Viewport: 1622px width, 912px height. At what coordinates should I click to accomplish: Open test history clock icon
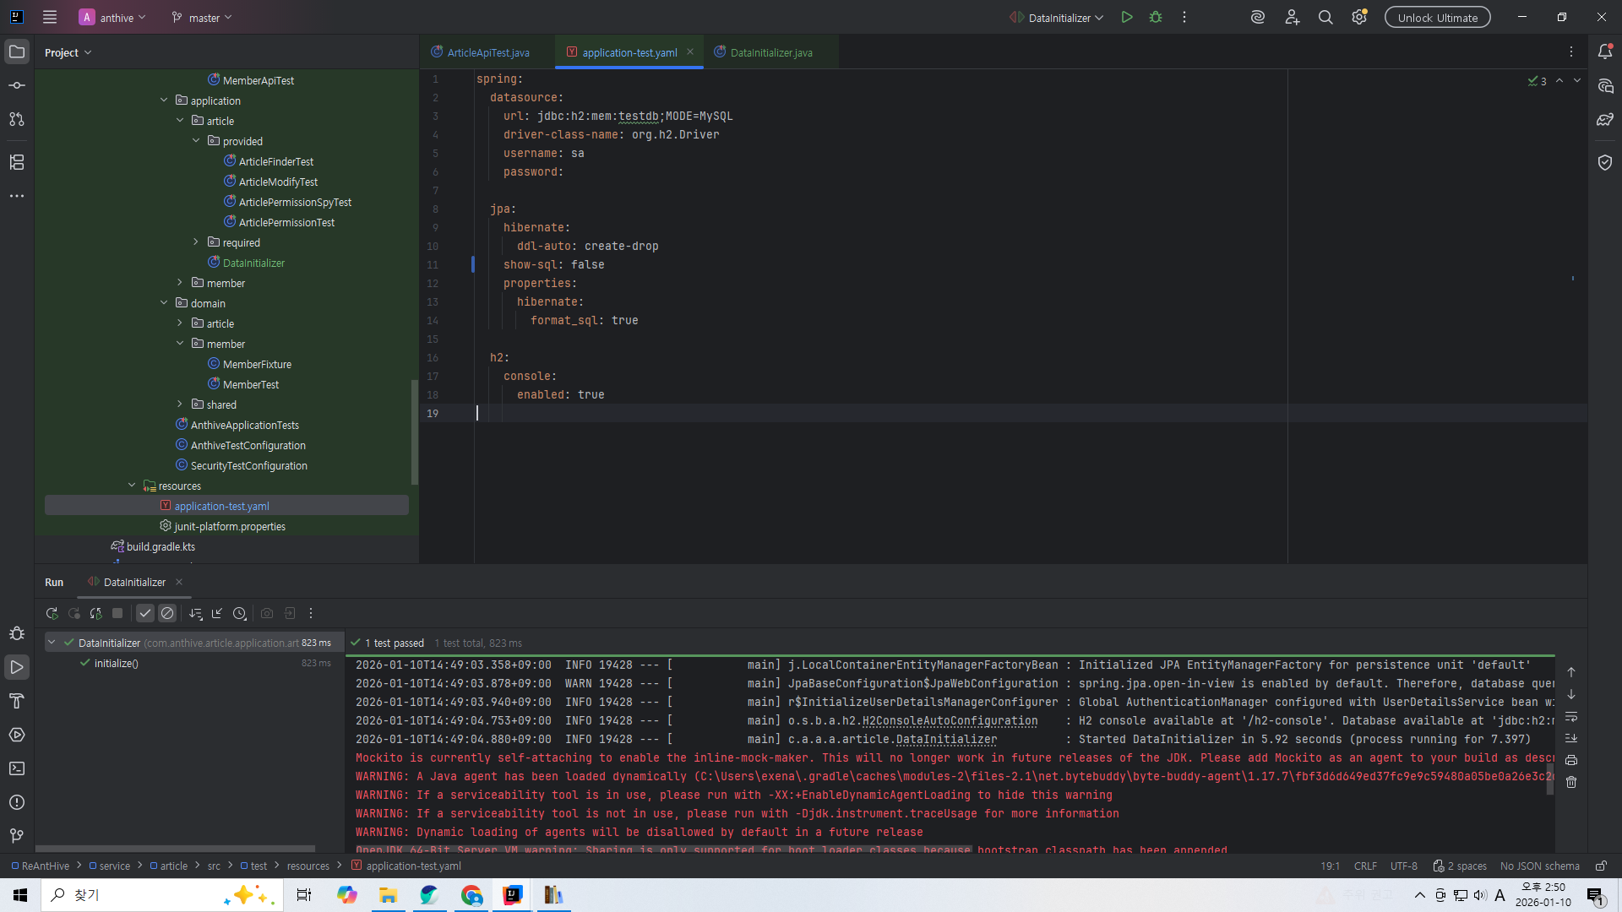pos(240,614)
